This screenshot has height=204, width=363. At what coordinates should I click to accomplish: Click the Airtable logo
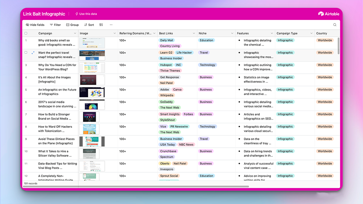click(328, 14)
